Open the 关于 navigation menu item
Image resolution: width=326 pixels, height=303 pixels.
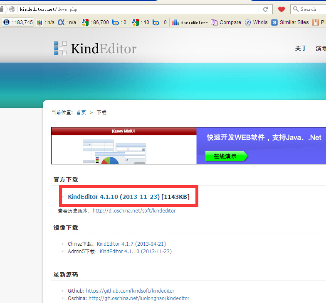(x=301, y=48)
